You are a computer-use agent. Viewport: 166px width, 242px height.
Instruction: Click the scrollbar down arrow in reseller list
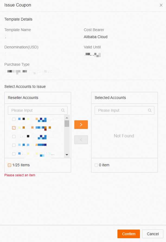66,154
